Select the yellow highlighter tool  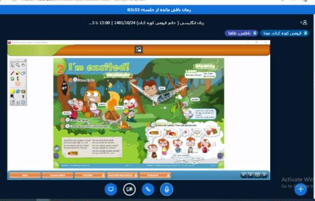pyautogui.click(x=18, y=73)
